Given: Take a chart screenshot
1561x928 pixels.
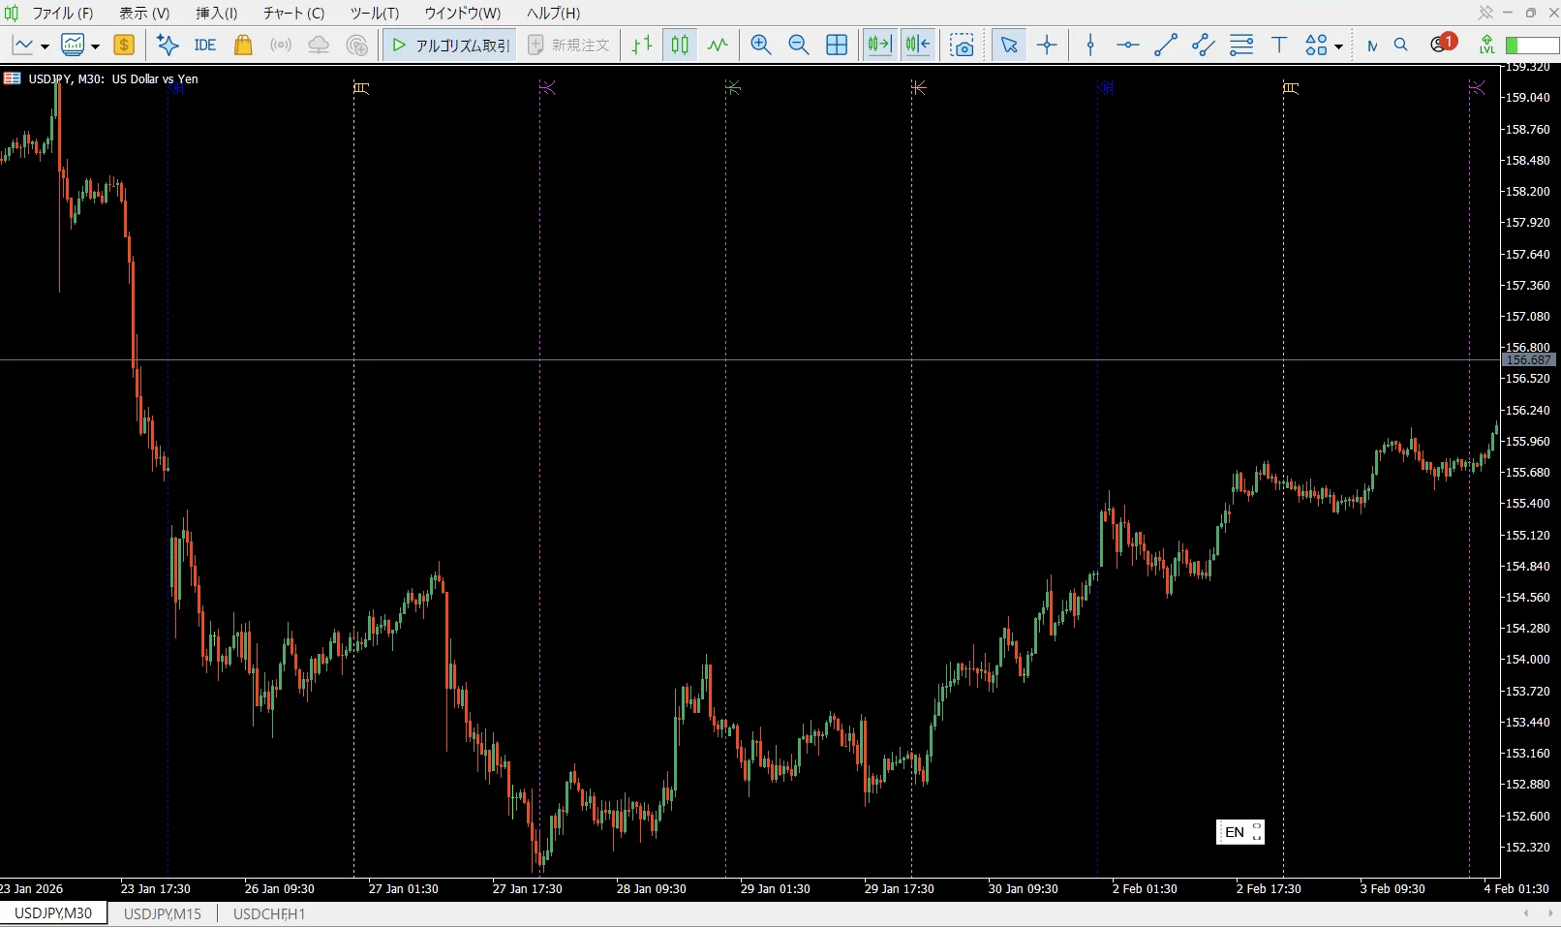Looking at the screenshot, I should pos(962,45).
